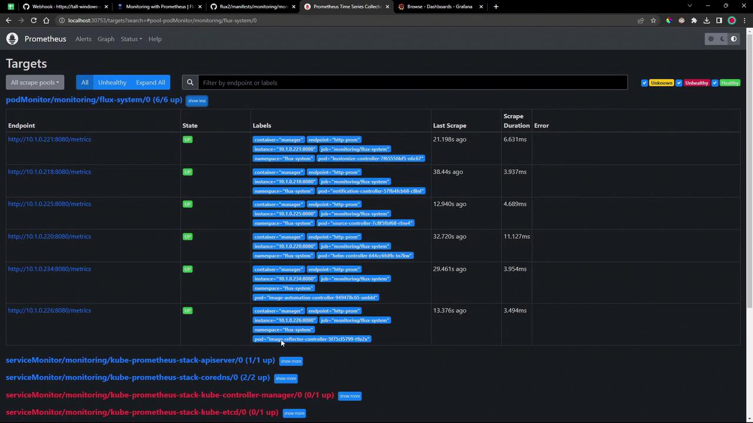Open endpoint http://10.1.0.226:8080/metrics

(x=49, y=310)
